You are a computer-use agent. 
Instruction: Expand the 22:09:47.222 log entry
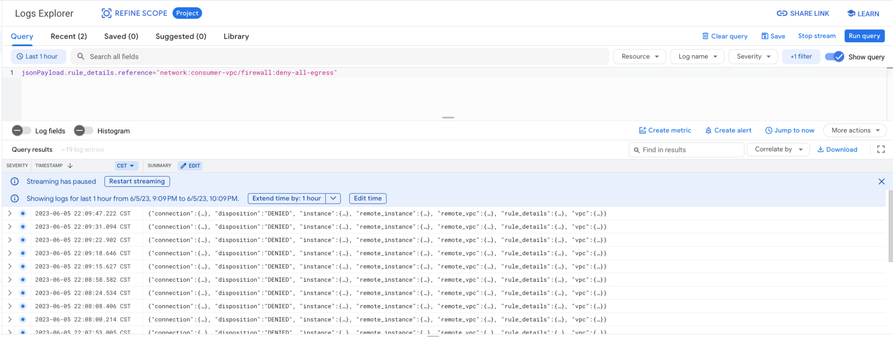coord(10,213)
